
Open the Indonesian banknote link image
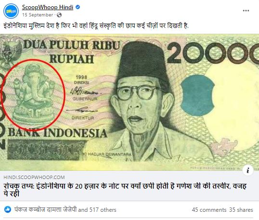coord(129,102)
